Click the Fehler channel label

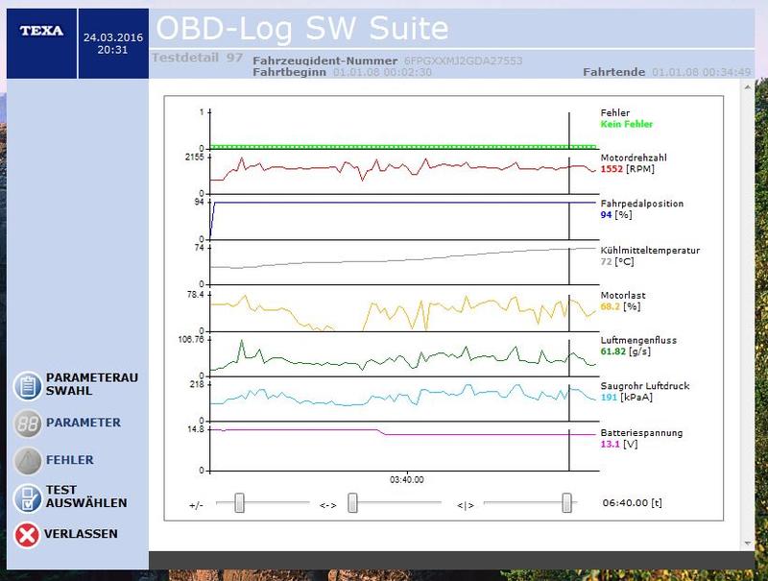(x=615, y=112)
